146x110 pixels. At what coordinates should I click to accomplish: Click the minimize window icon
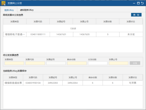pyautogui.click(x=134, y=3)
